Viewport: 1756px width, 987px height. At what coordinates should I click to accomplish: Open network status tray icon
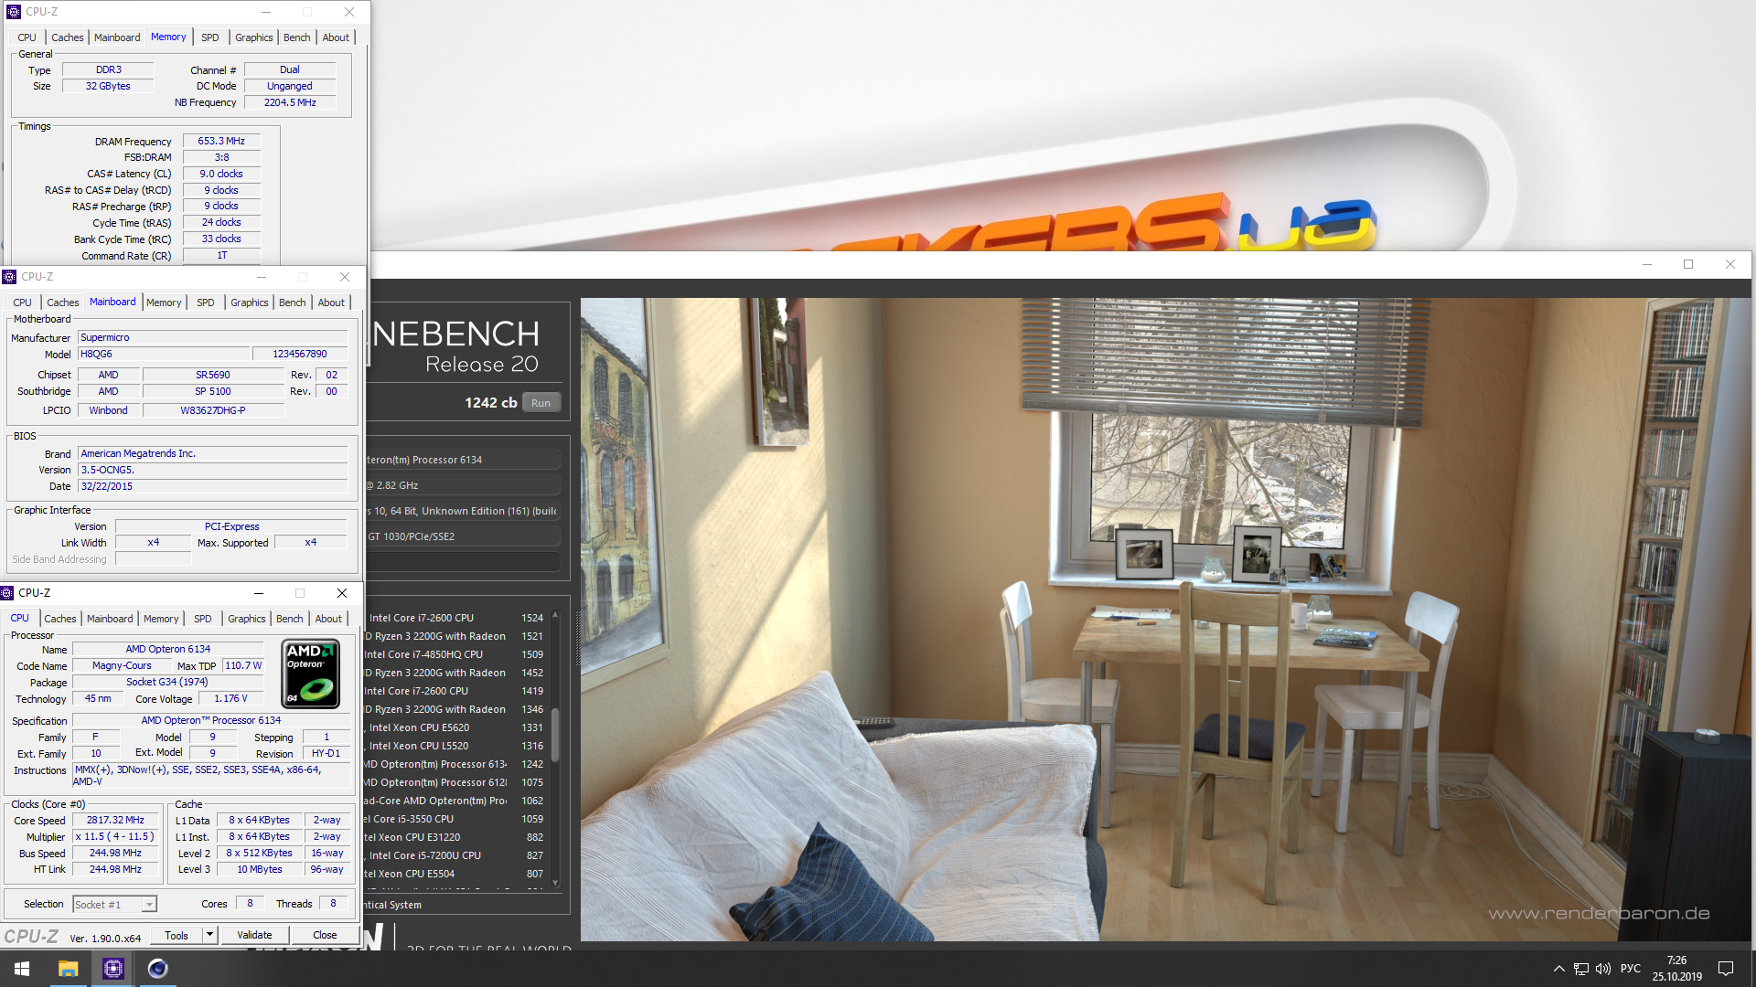pos(1581,969)
